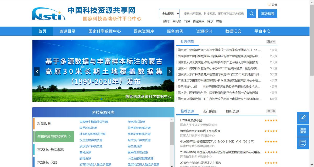Advance to next banner slide arrow
314x167 pixels.
(x=170, y=71)
